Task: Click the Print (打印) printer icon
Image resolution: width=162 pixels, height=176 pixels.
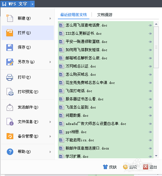Action: [10, 77]
